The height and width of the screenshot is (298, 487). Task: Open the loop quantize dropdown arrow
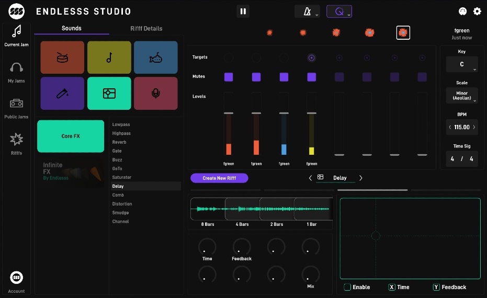349,15
